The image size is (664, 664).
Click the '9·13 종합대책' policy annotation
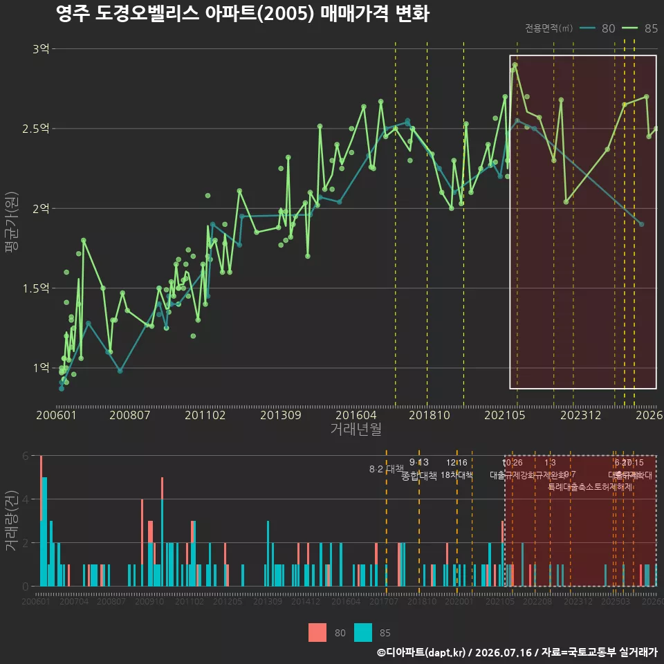click(x=419, y=469)
